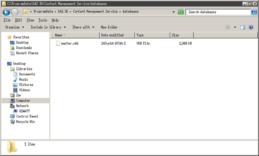Expand the view options dropdown arrow
The image size is (259, 156).
[235, 27]
